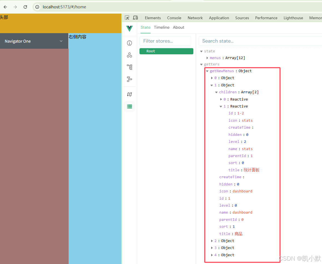Click the title 统计面板 row

tap(244, 170)
